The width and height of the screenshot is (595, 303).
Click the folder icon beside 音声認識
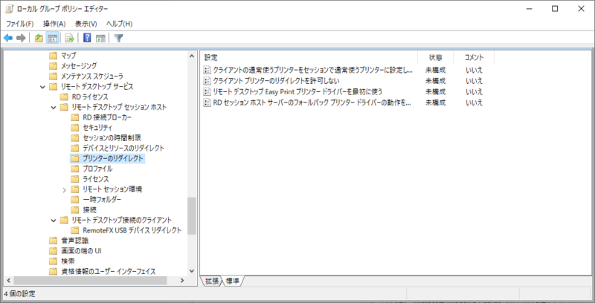[x=53, y=241]
